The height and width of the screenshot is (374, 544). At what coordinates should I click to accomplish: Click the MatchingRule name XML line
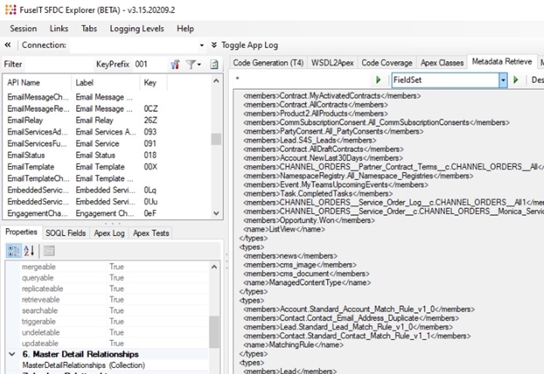point(293,345)
